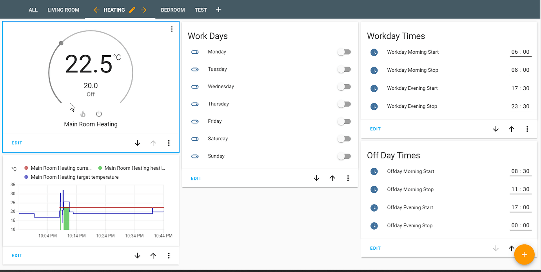Screen dimensions: 541x272
Task: Click the right orange arrow next to HEATING
Action: (145, 9)
